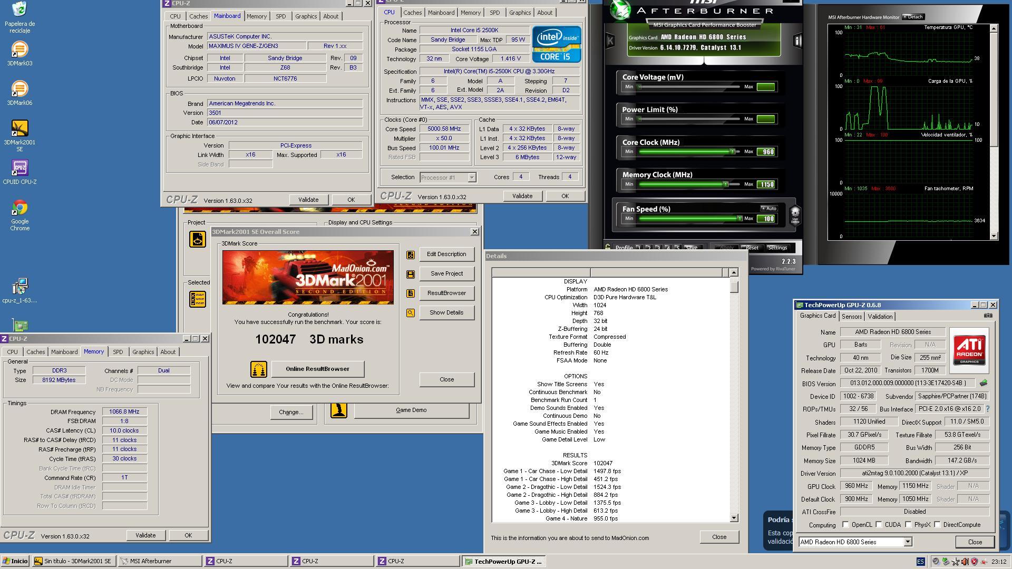1012x569 pixels.
Task: Click the Fan Speed slider handle
Action: click(739, 218)
